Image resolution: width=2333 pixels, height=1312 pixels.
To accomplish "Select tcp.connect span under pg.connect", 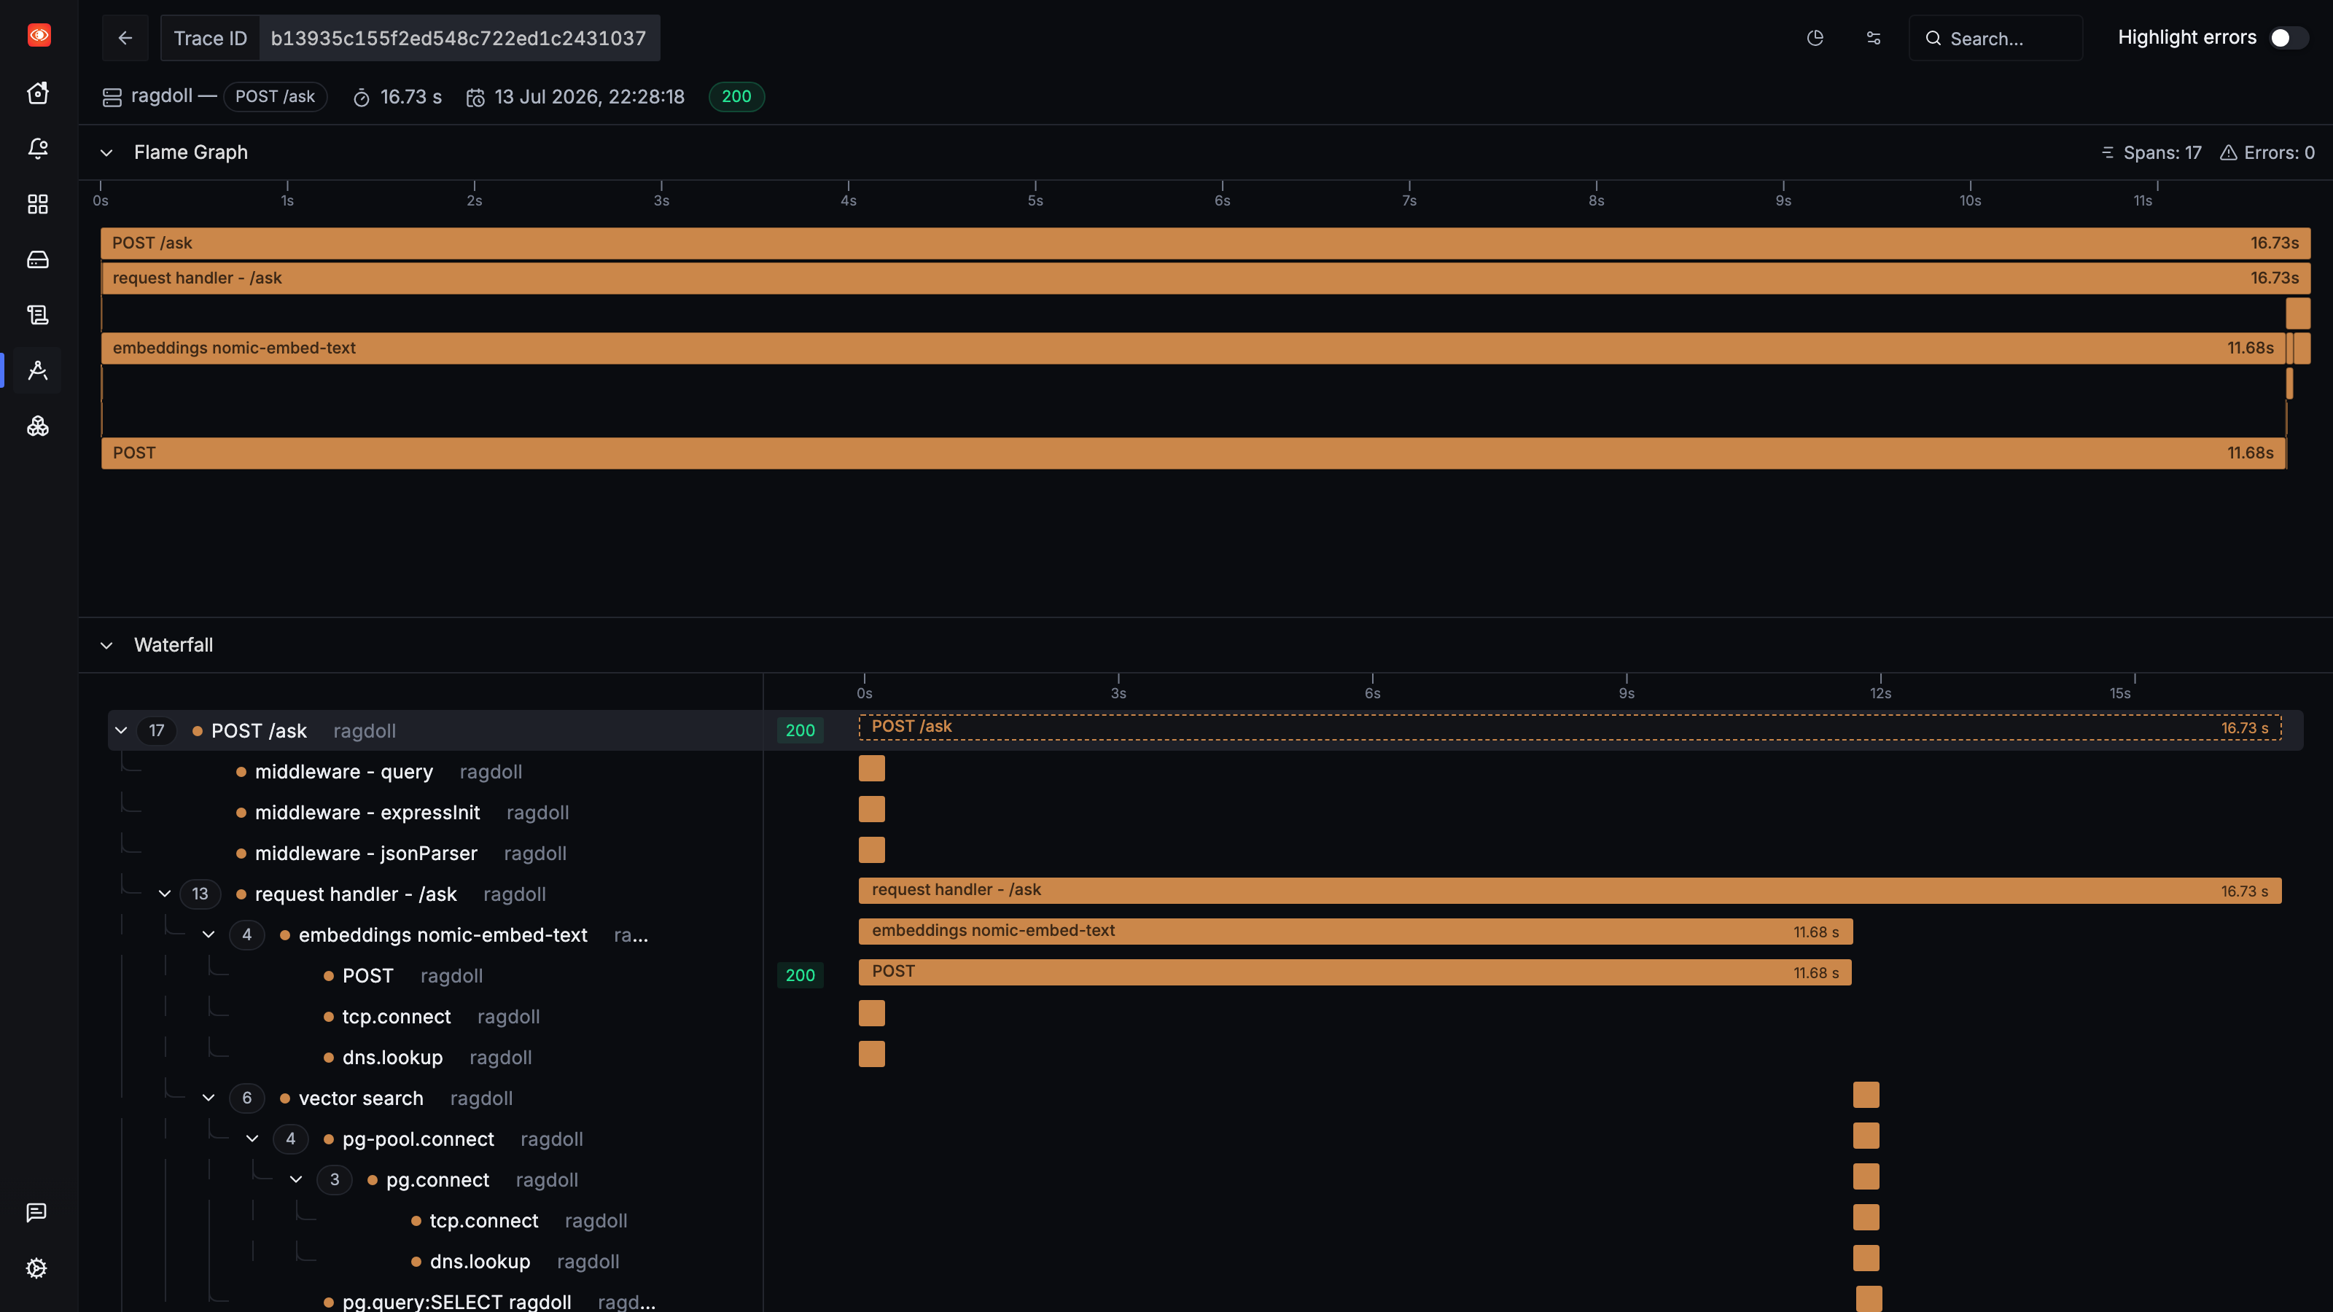I will pyautogui.click(x=485, y=1221).
